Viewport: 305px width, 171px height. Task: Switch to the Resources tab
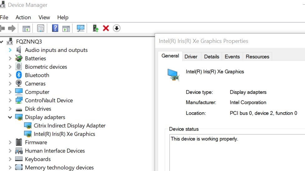tap(258, 57)
